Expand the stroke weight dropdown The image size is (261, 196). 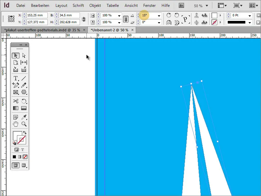point(250,15)
